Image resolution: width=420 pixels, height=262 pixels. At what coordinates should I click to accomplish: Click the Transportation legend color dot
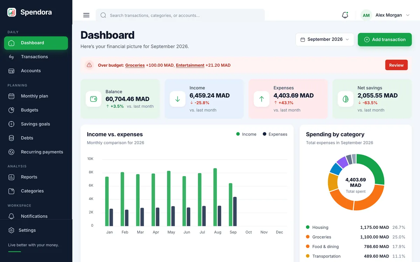[308, 256]
